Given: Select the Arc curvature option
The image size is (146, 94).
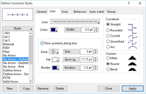Looking at the screenshot, I should (x=110, y=47).
